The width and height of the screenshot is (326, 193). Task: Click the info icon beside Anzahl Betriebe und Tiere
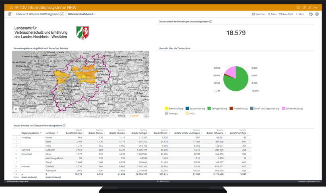click(64, 126)
